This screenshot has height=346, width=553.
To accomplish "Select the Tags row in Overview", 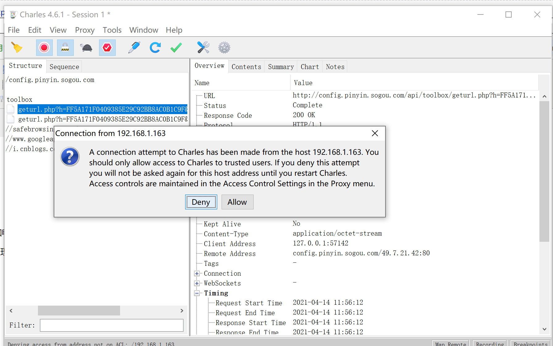I will [x=366, y=263].
